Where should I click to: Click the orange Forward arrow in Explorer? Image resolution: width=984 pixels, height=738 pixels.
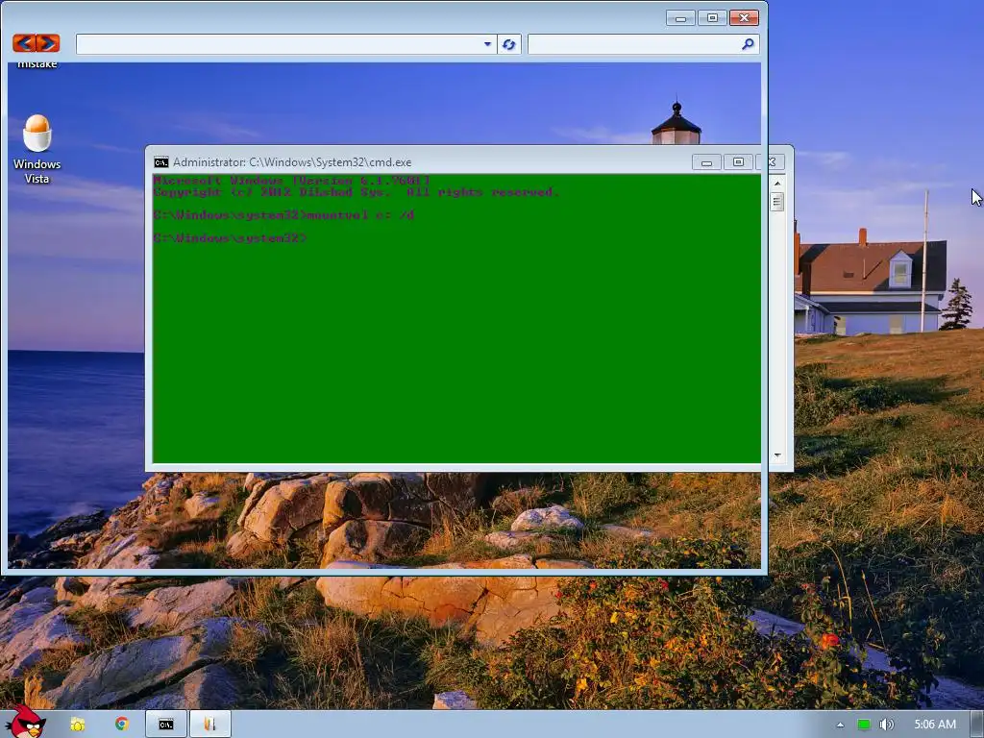(48, 43)
